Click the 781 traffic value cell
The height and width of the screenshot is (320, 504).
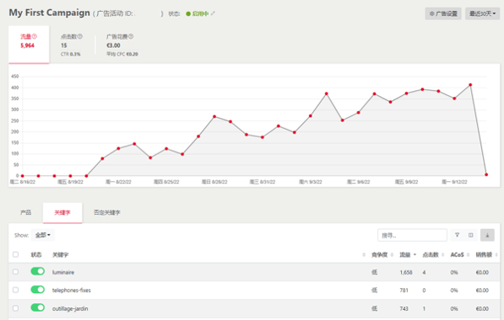coord(404,291)
